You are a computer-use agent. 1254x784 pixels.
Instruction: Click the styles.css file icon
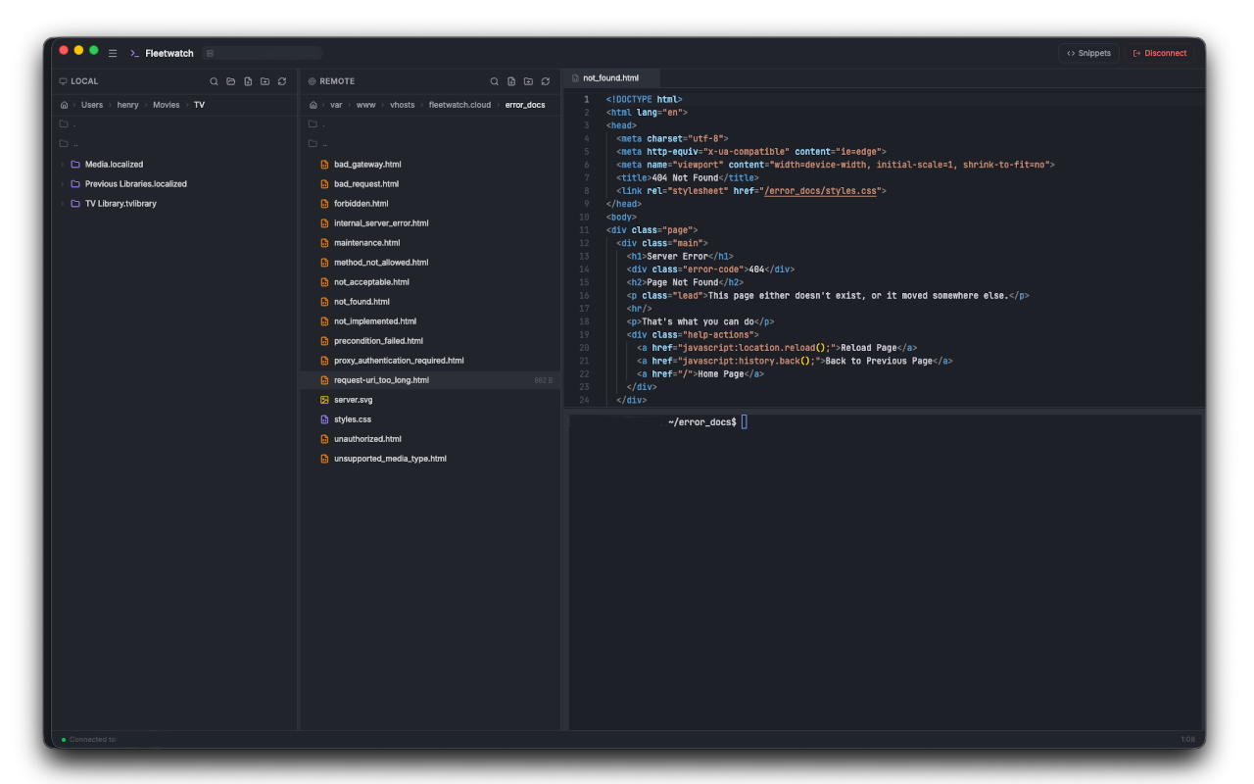pyautogui.click(x=324, y=419)
